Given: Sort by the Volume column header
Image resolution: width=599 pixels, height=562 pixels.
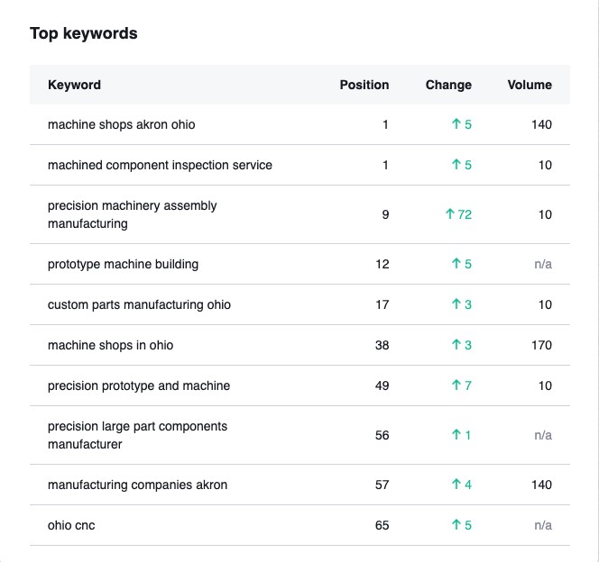Looking at the screenshot, I should click(530, 85).
